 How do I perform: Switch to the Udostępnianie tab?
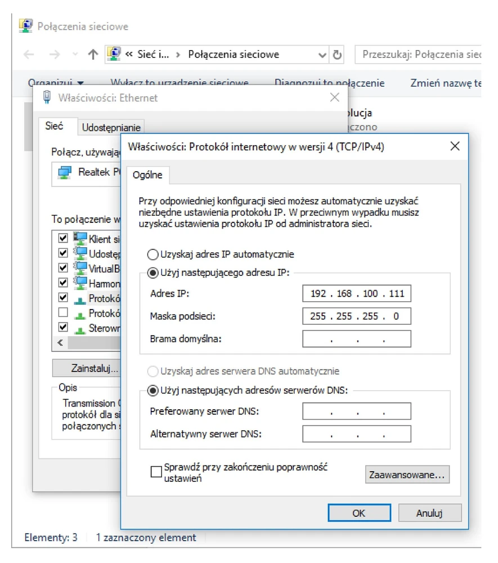coord(111,127)
